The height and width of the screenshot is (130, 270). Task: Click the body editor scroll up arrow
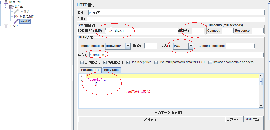(261, 76)
